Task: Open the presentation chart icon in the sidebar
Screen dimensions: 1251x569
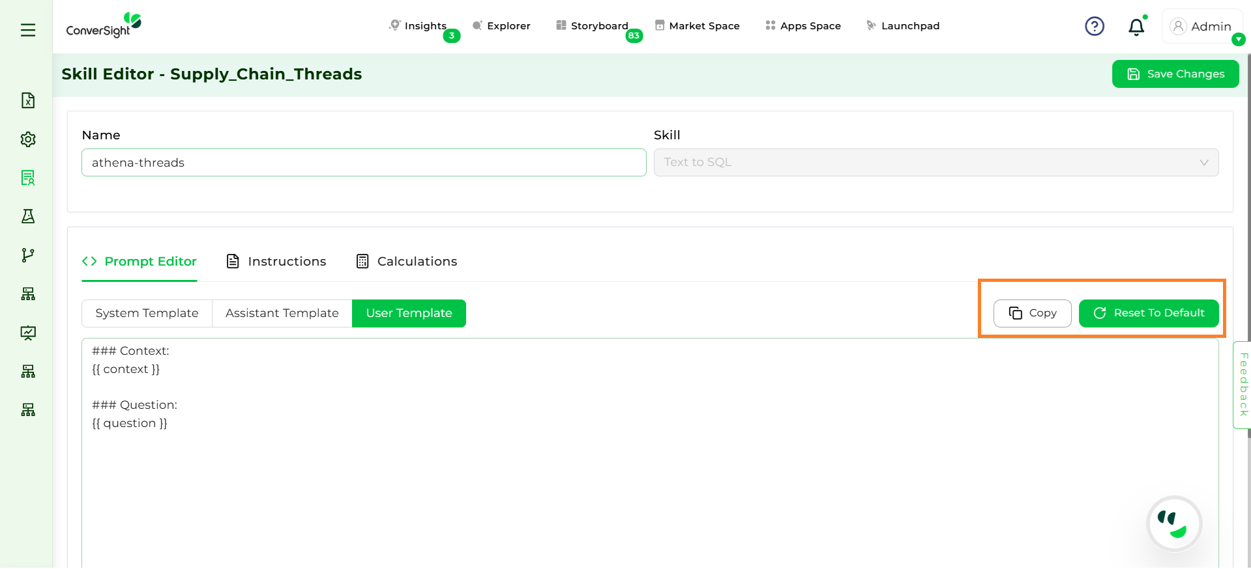Action: tap(28, 333)
